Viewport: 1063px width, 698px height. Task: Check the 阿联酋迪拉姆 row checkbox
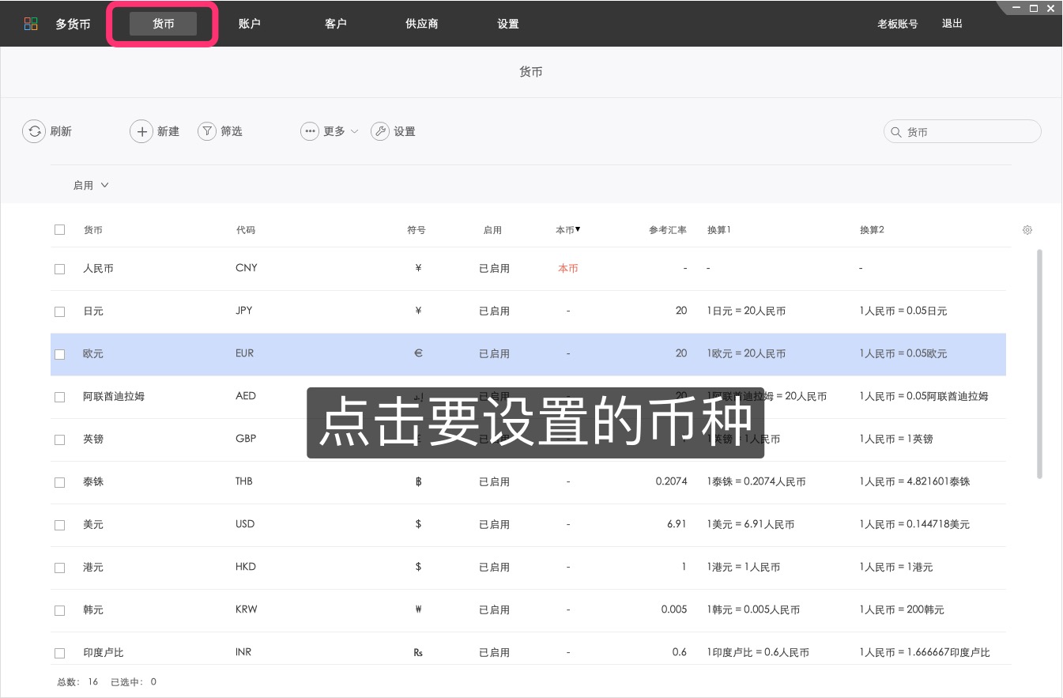(x=60, y=397)
